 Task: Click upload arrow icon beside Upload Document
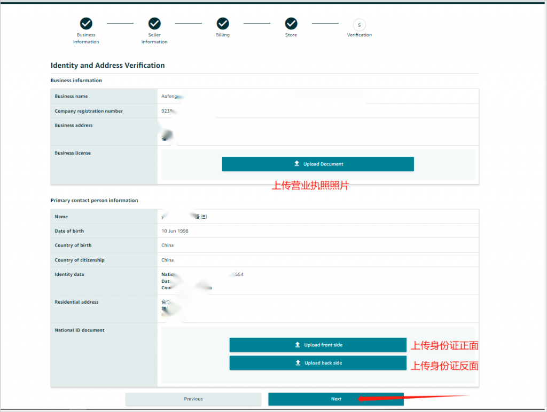[x=297, y=164]
